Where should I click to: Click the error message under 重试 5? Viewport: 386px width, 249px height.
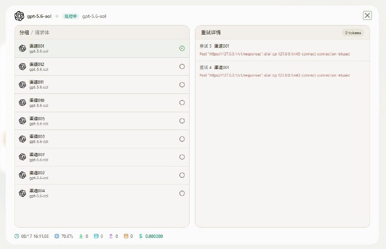click(x=275, y=54)
